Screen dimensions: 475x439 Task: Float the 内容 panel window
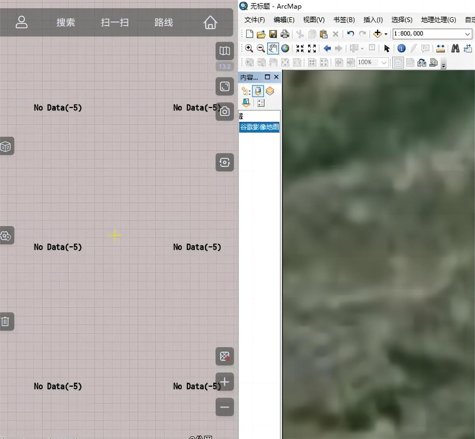pyautogui.click(x=267, y=77)
